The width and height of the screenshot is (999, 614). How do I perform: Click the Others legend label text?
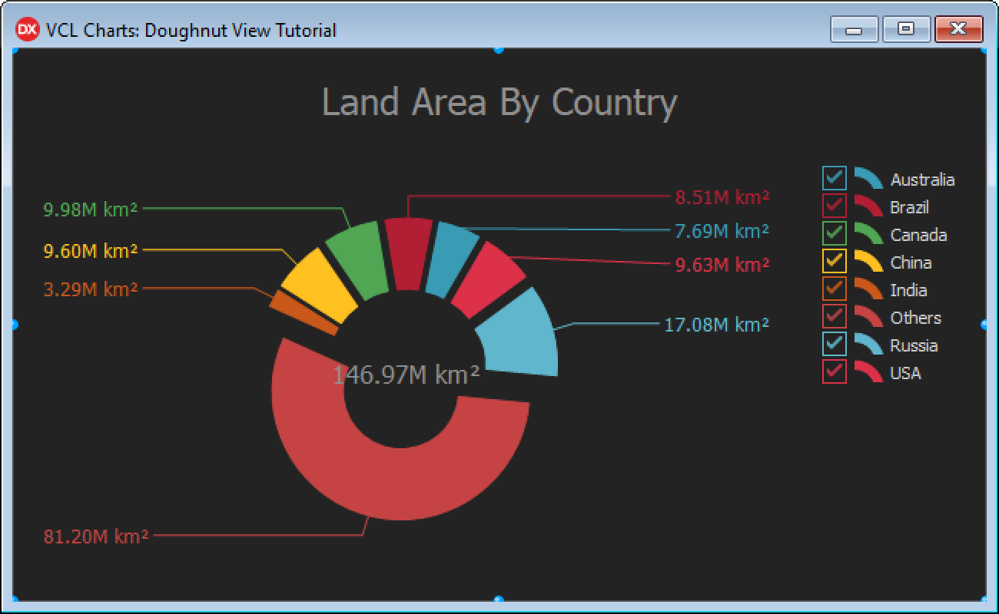(915, 318)
